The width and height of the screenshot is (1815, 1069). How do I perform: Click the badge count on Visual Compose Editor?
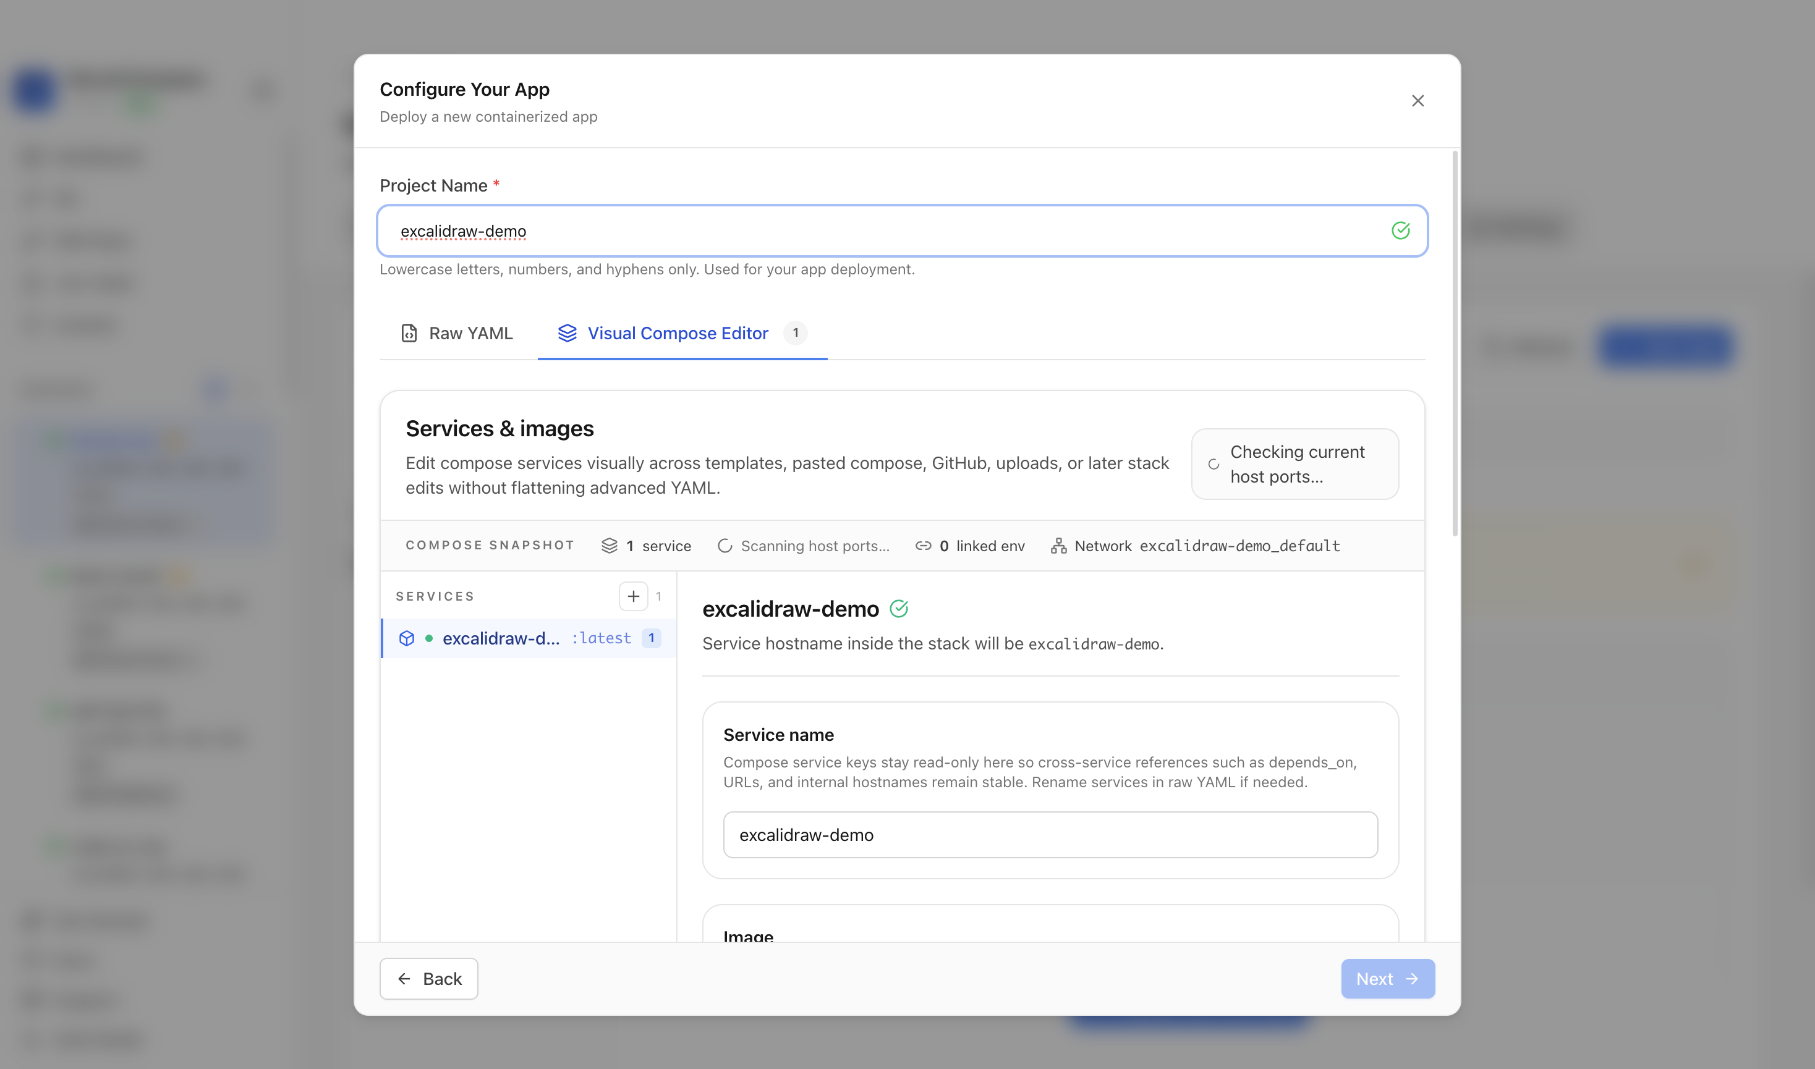(795, 333)
